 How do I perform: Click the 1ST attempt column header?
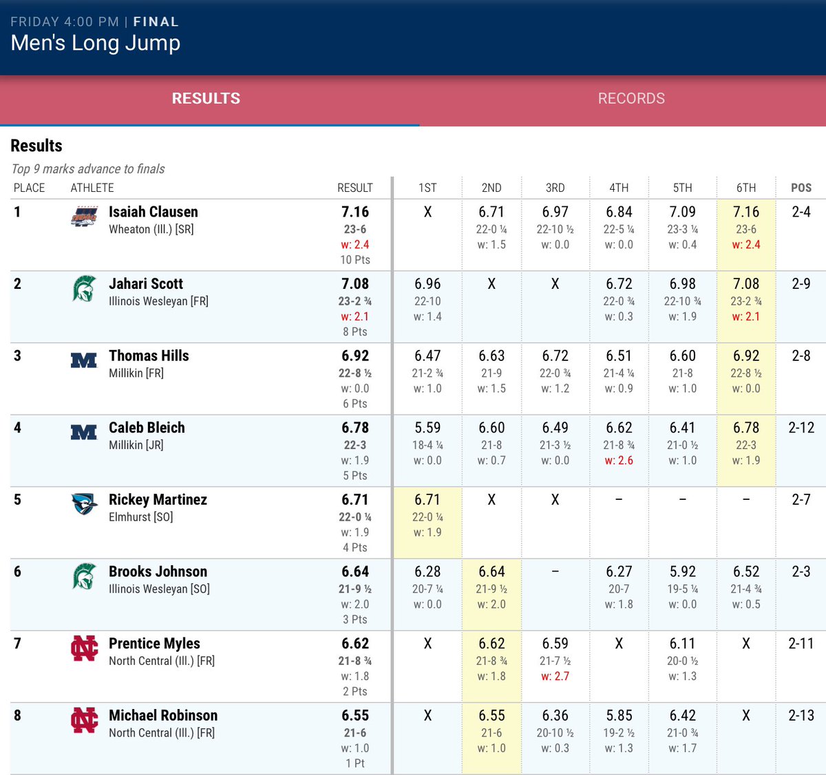[x=427, y=188]
